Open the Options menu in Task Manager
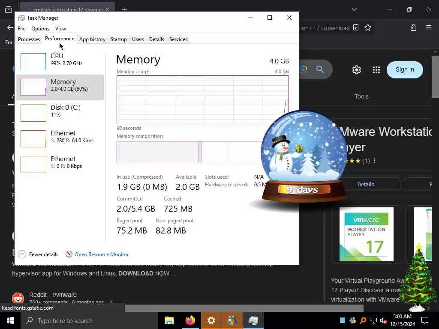This screenshot has height=329, width=439. point(40,29)
